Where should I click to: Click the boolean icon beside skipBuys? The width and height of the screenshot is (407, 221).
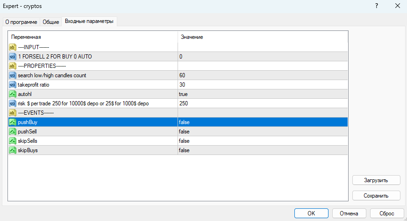click(x=13, y=150)
